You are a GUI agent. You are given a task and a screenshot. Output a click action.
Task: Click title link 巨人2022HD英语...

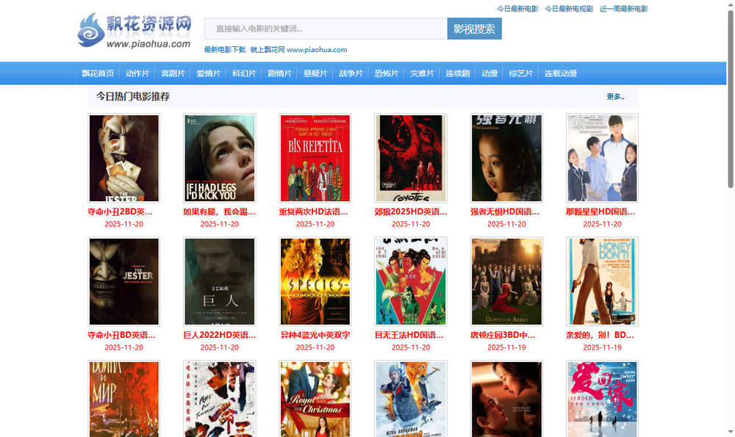tap(219, 335)
